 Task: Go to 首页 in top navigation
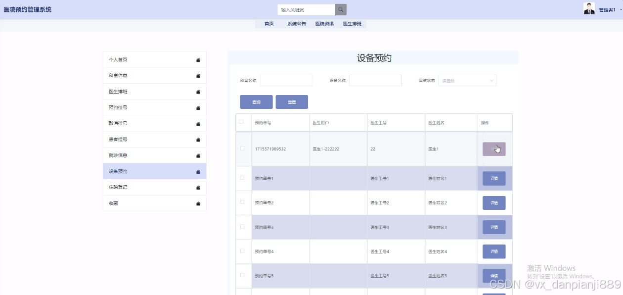[269, 24]
